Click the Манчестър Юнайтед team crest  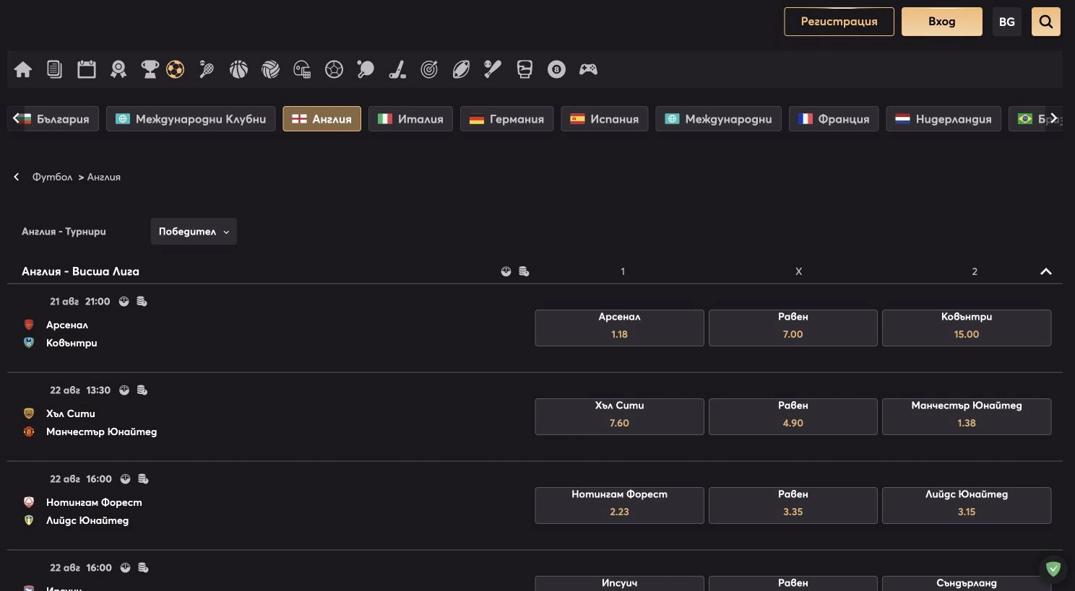[29, 432]
